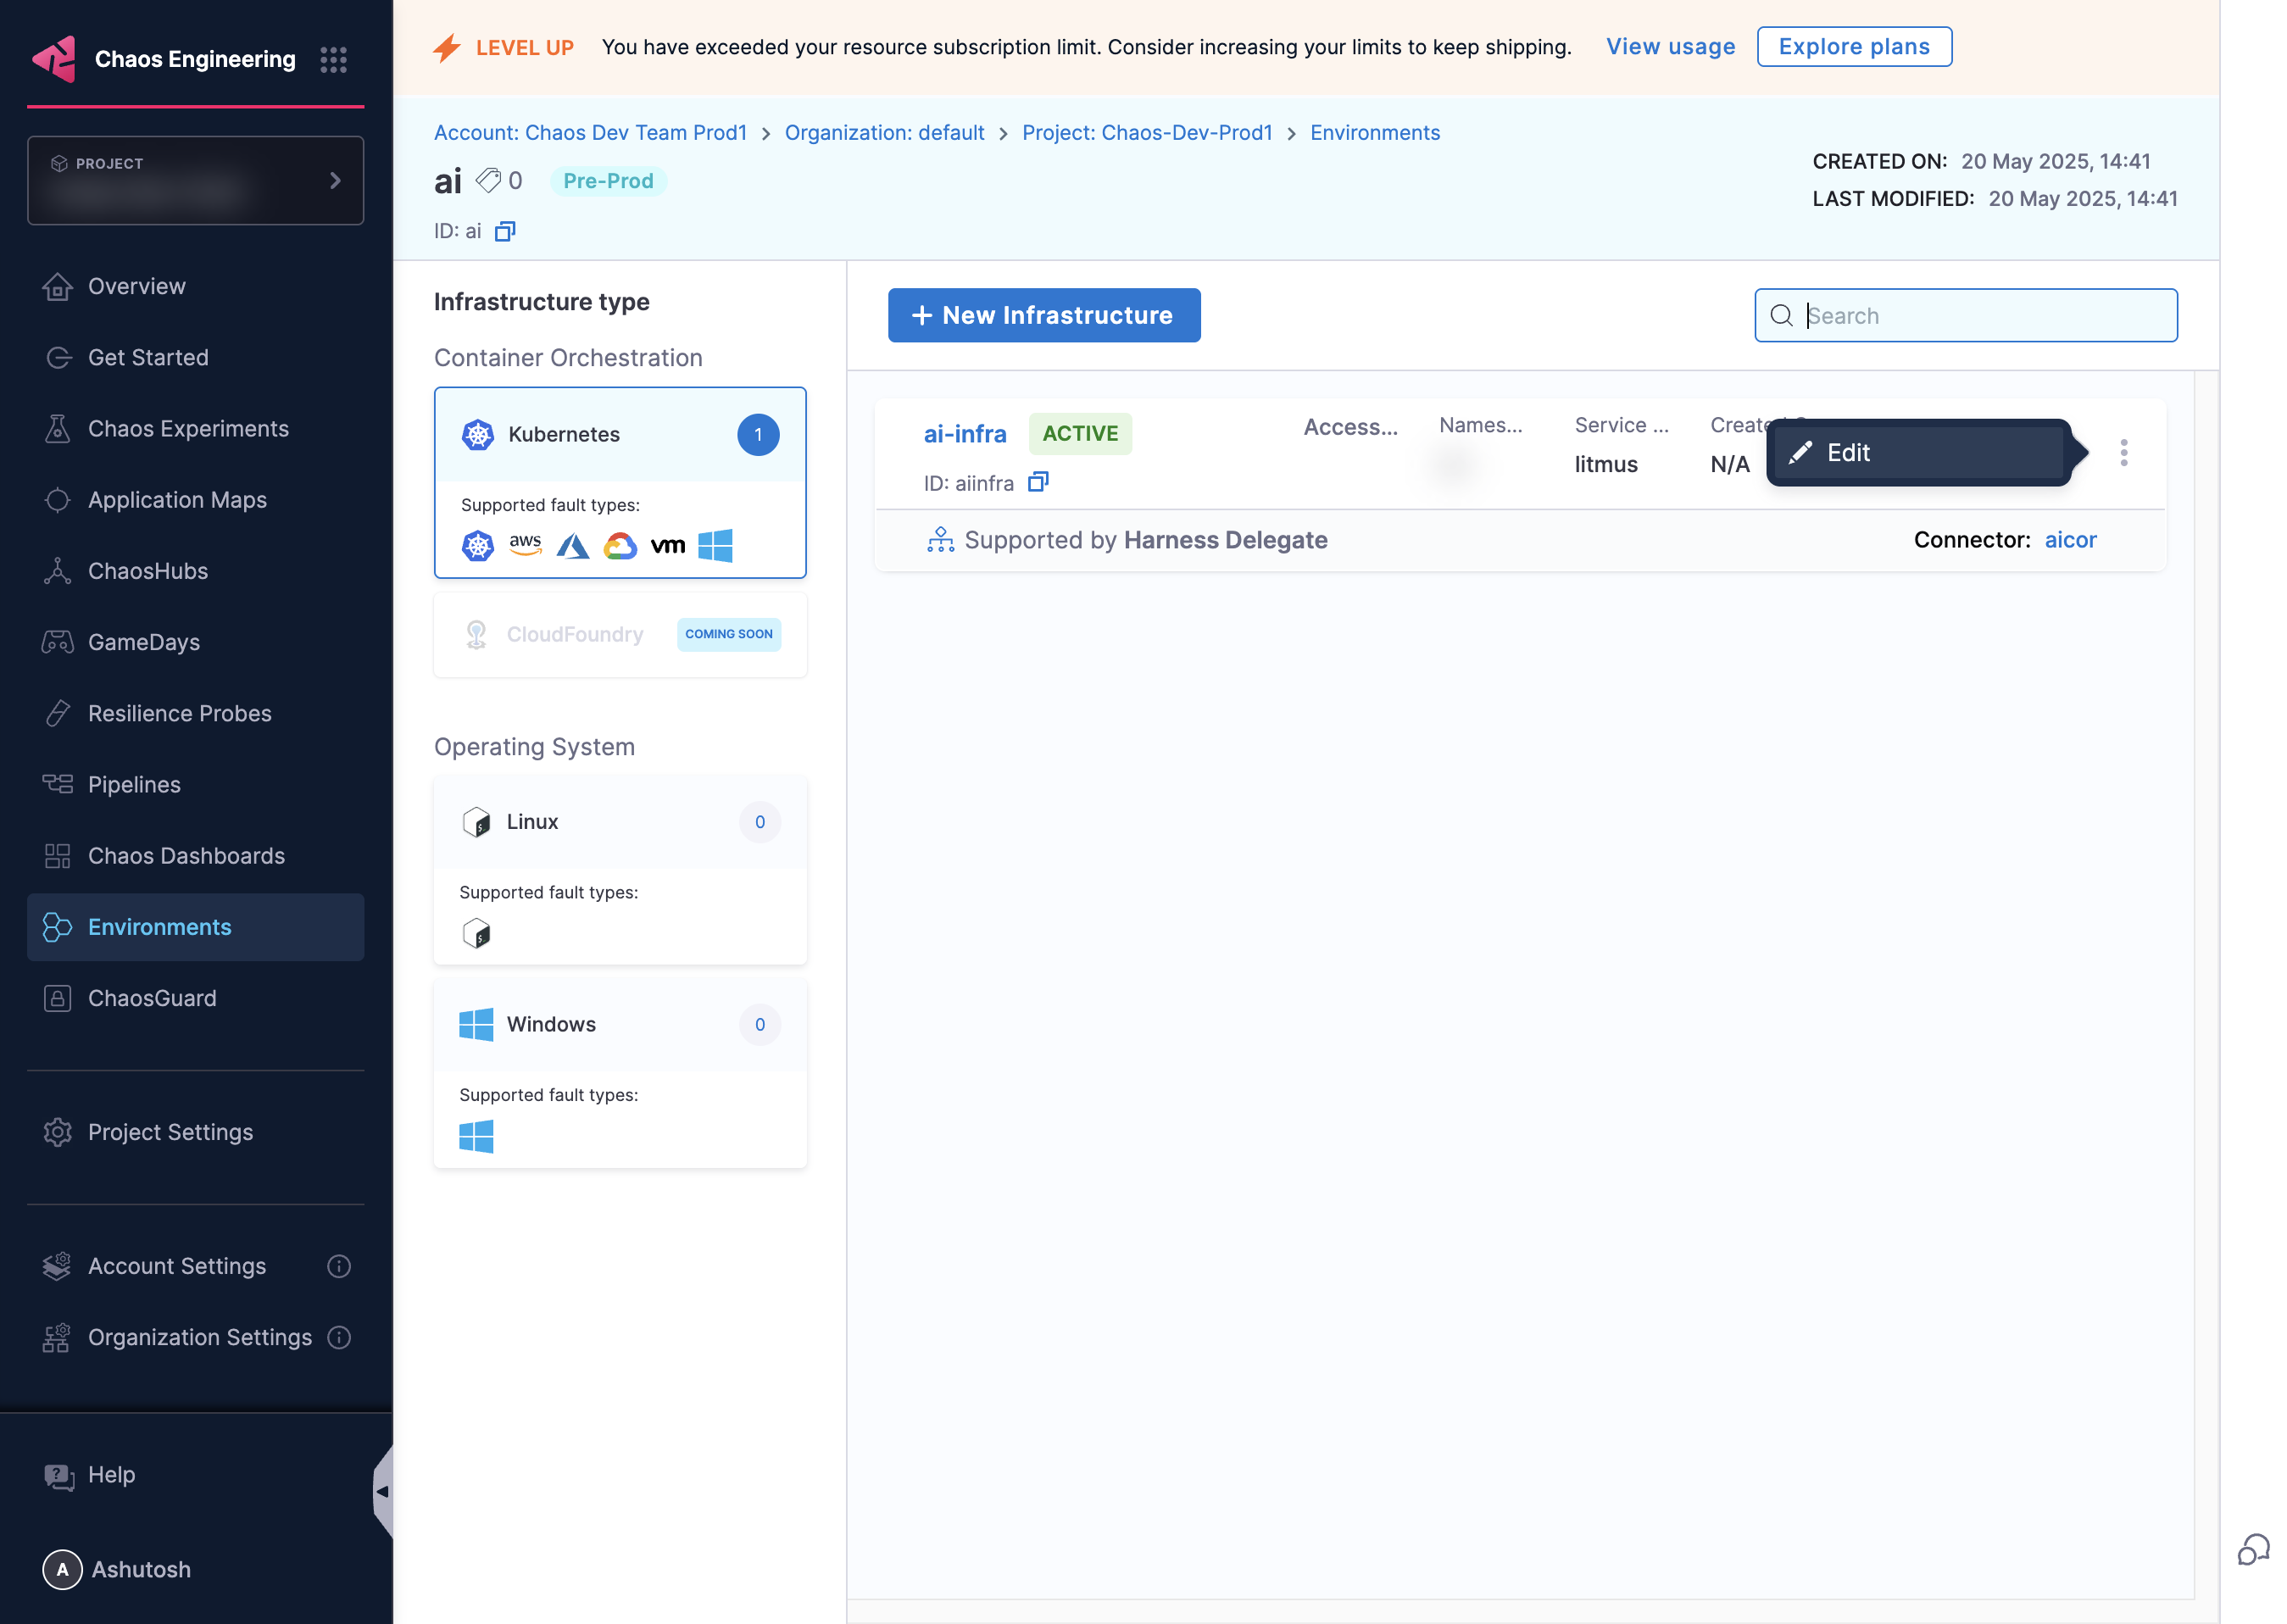Click the Resilience Probes icon
The image size is (2287, 1624).
(58, 713)
